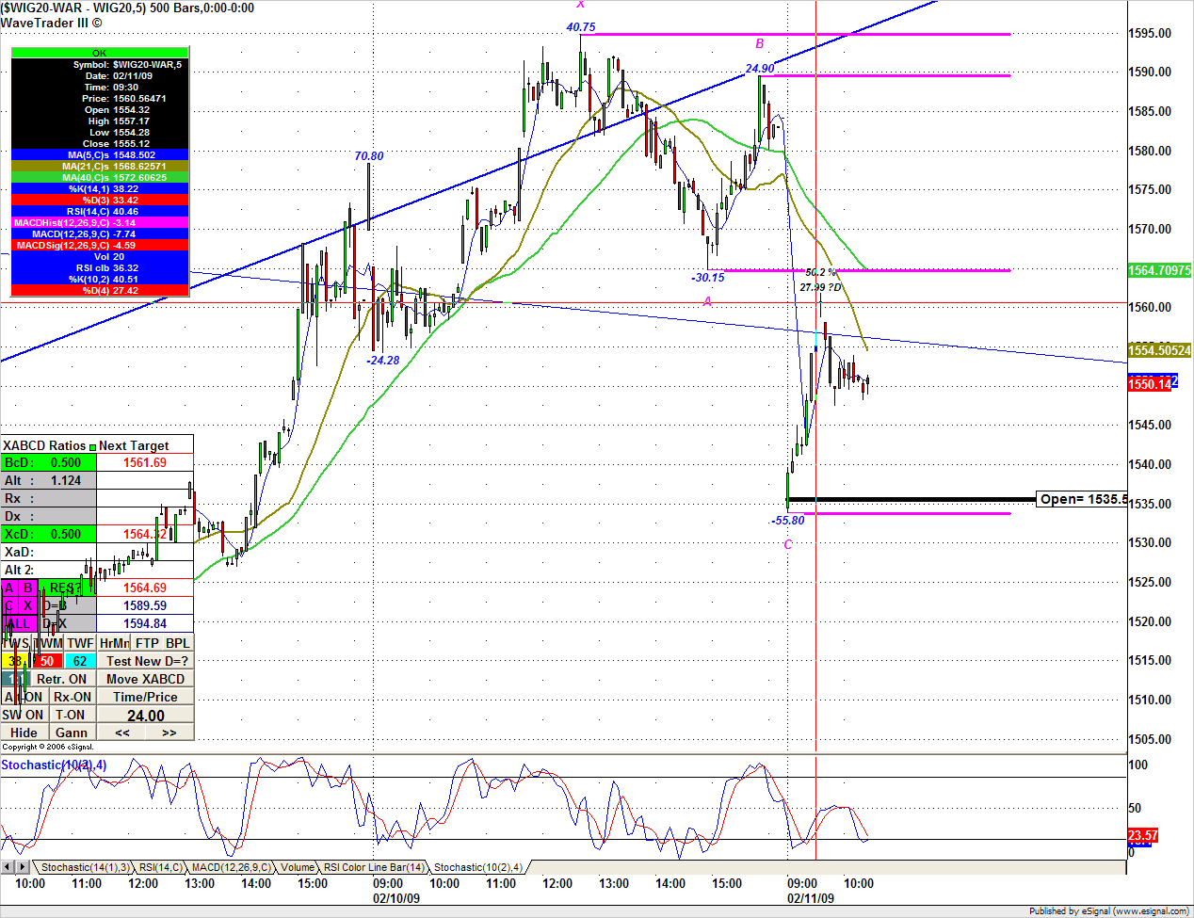The width and height of the screenshot is (1194, 918).
Task: Click the 1554.50524 olive price label
Action: [1160, 350]
